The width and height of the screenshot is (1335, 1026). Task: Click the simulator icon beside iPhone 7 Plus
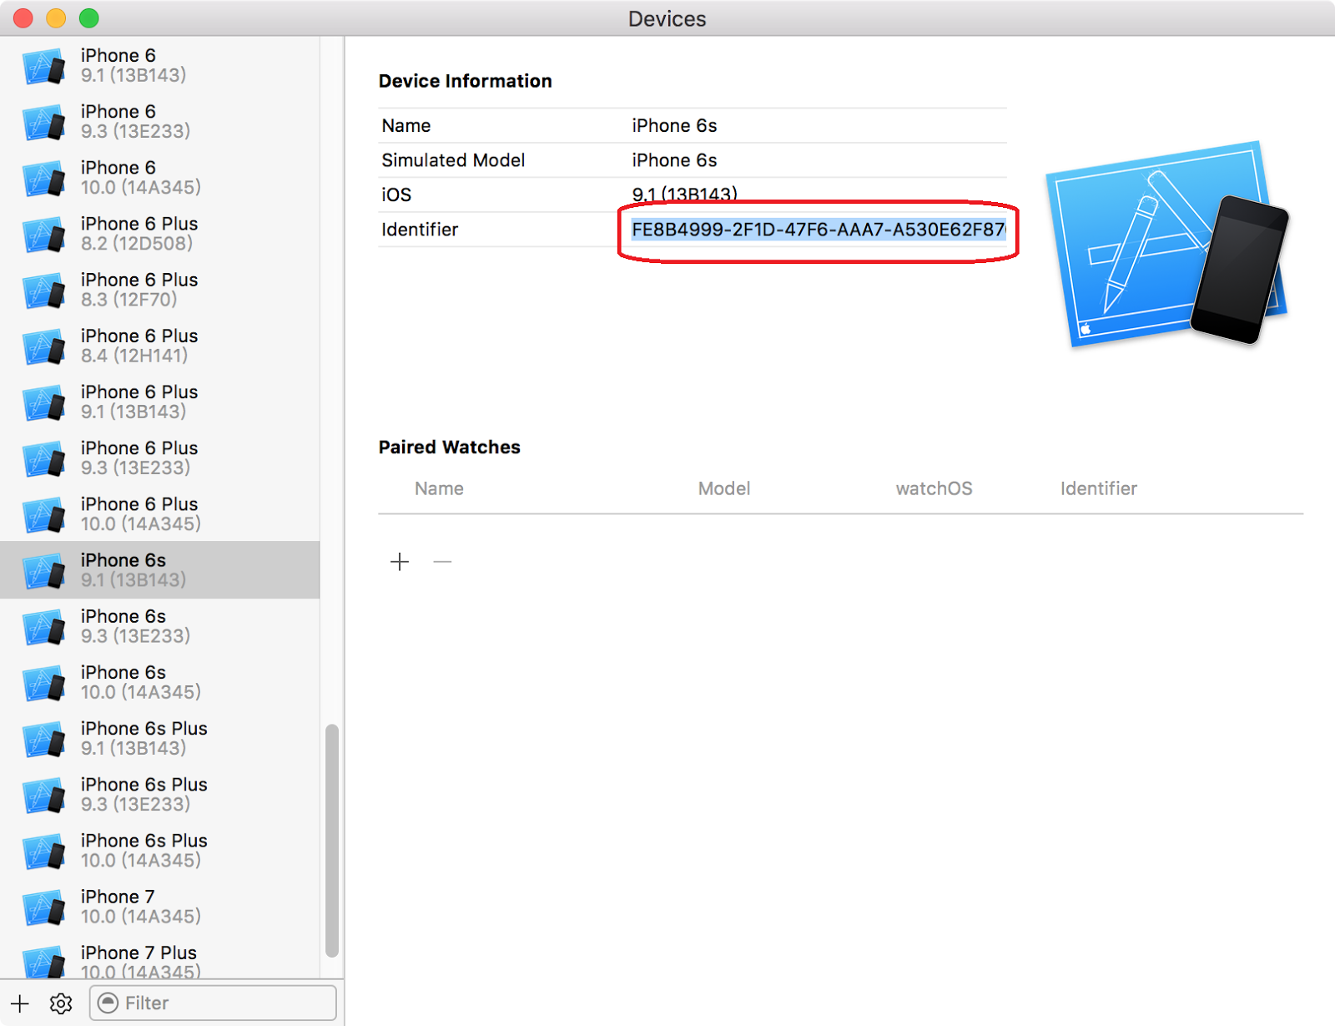[43, 962]
